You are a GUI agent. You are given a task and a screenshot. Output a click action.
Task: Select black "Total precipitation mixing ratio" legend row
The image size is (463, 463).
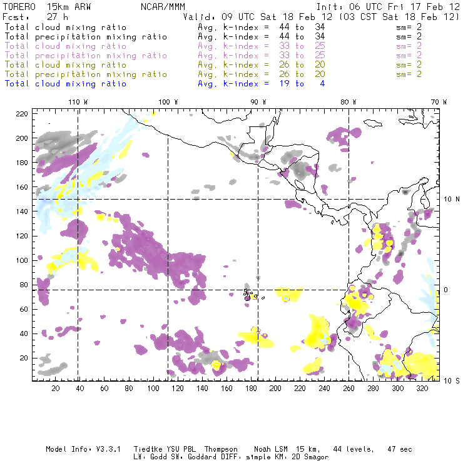point(86,37)
